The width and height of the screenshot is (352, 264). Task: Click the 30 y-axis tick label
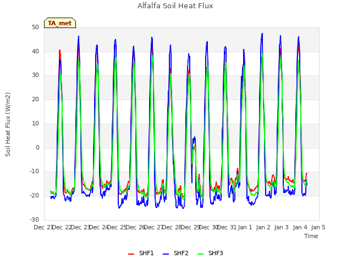coord(35,75)
